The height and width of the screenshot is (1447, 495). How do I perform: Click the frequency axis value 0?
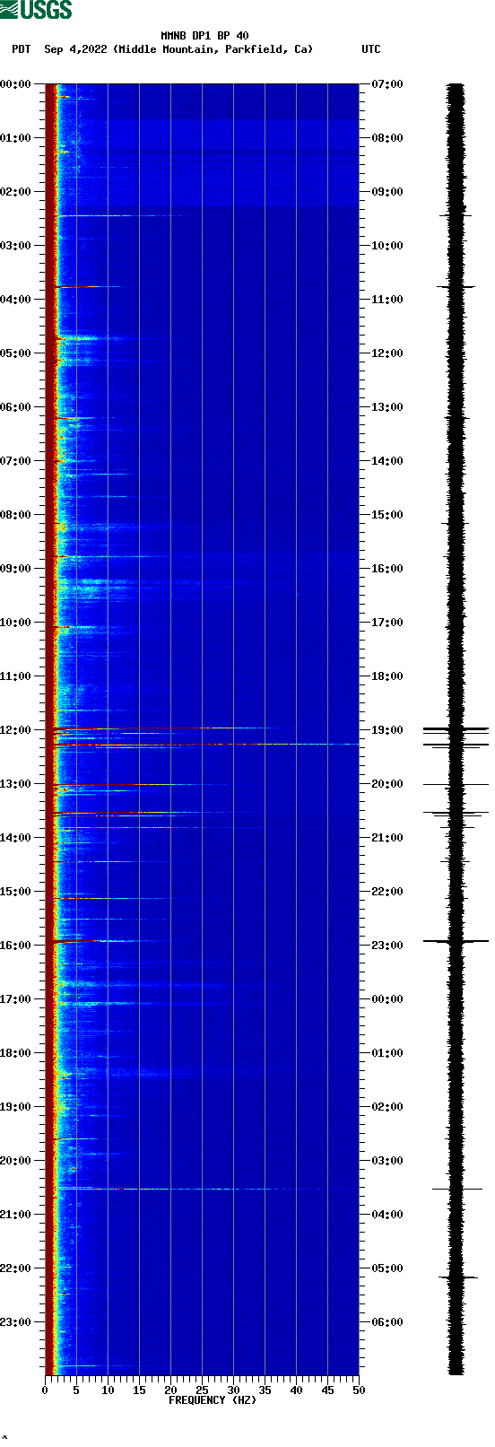click(x=45, y=1390)
